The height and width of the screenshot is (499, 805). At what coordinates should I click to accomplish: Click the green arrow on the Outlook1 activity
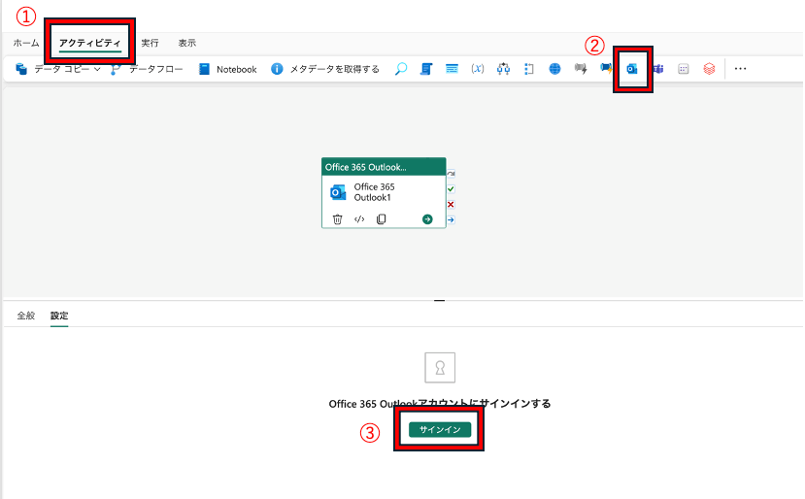coord(427,219)
